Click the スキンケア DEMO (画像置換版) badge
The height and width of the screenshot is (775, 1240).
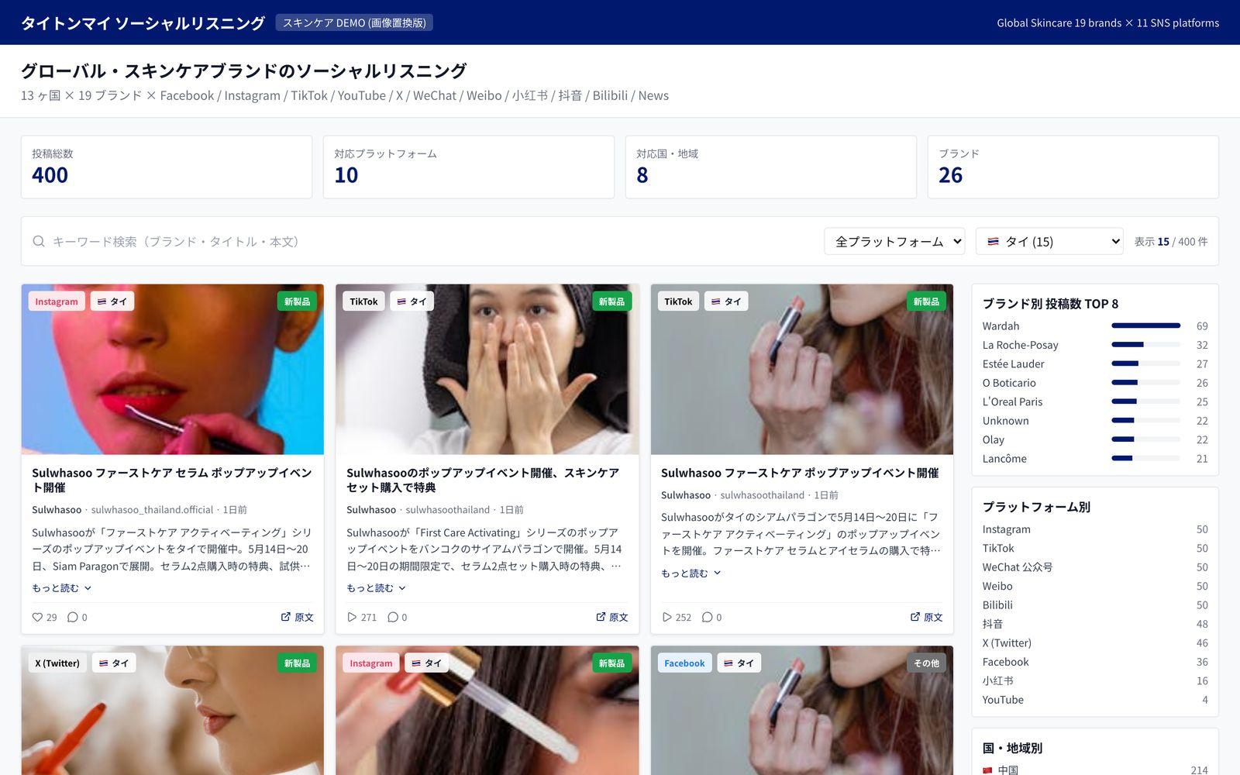click(354, 23)
